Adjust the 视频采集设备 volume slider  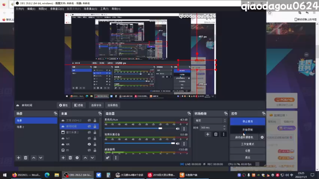tap(139, 143)
